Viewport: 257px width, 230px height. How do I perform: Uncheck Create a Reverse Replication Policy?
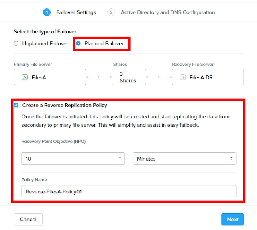(x=16, y=105)
